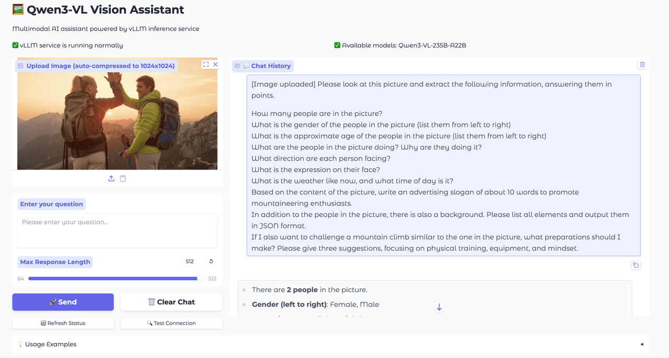This screenshot has width=669, height=358.
Task: Click the Chat History label
Action: tap(263, 66)
